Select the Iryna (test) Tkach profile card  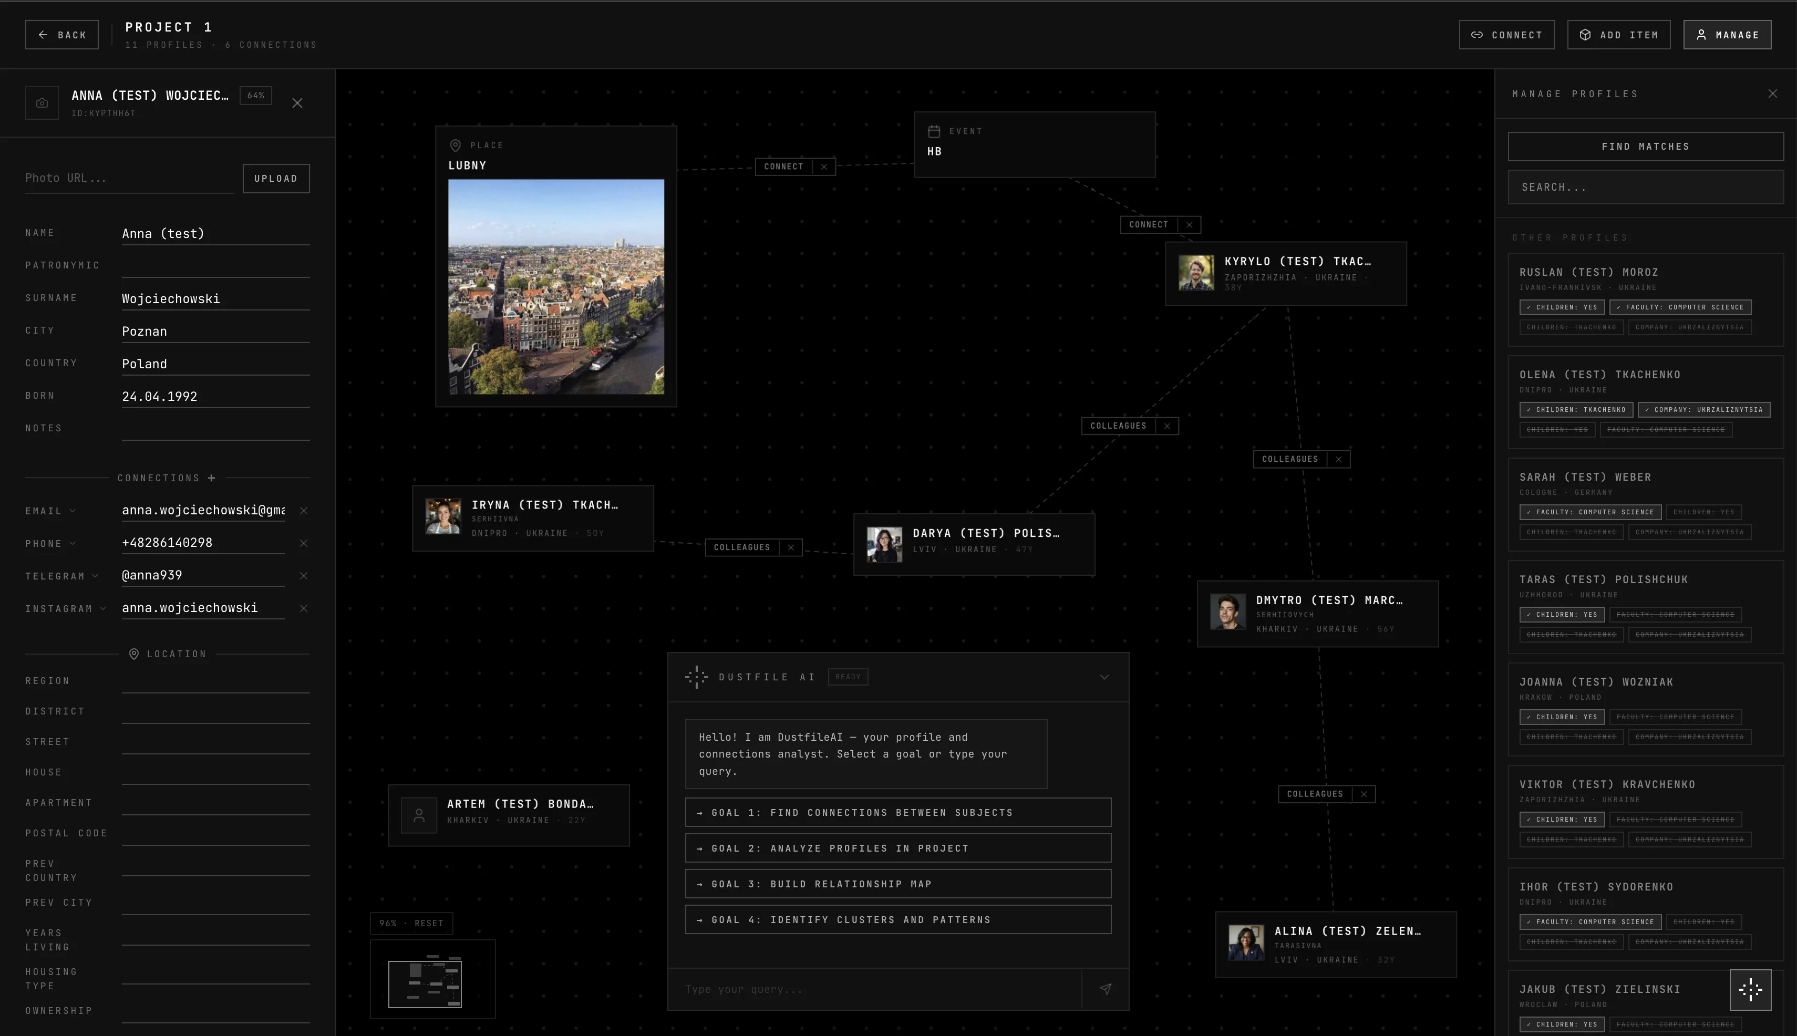533,518
